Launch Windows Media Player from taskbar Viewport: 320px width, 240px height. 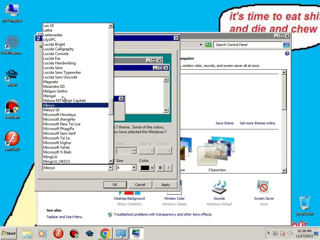pos(42,233)
